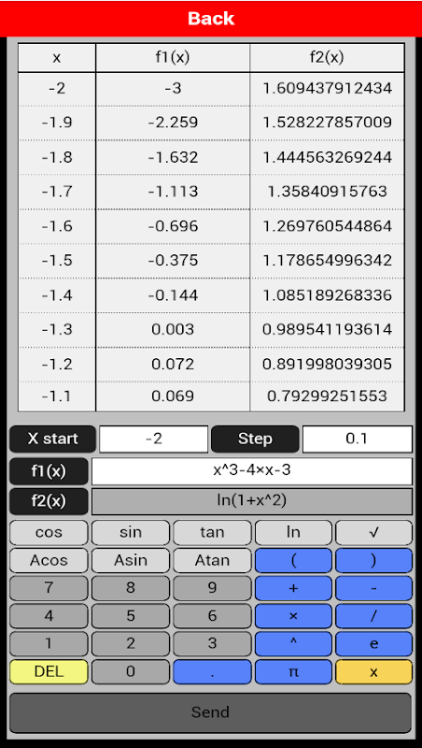Select cell value 0.891998039305

327,365
